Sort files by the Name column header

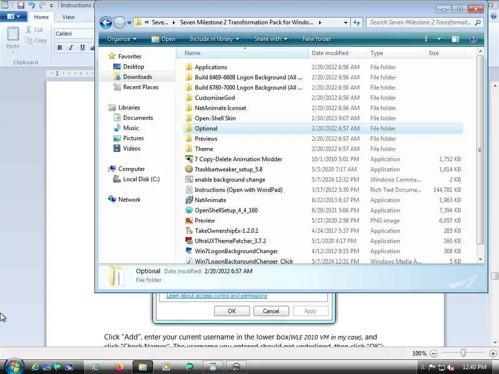(x=243, y=53)
